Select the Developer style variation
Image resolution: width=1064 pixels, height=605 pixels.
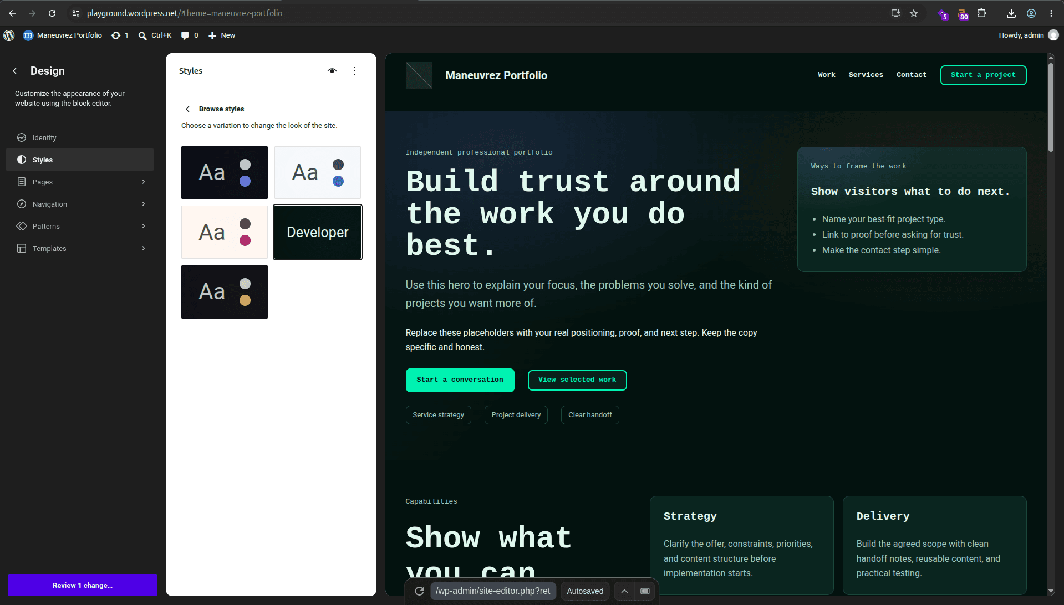(318, 232)
